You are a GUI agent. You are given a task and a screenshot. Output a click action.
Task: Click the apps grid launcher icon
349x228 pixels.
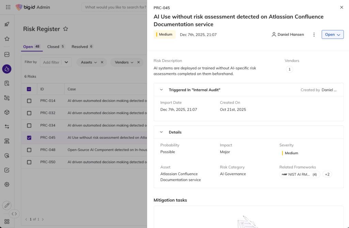(x=8, y=7)
